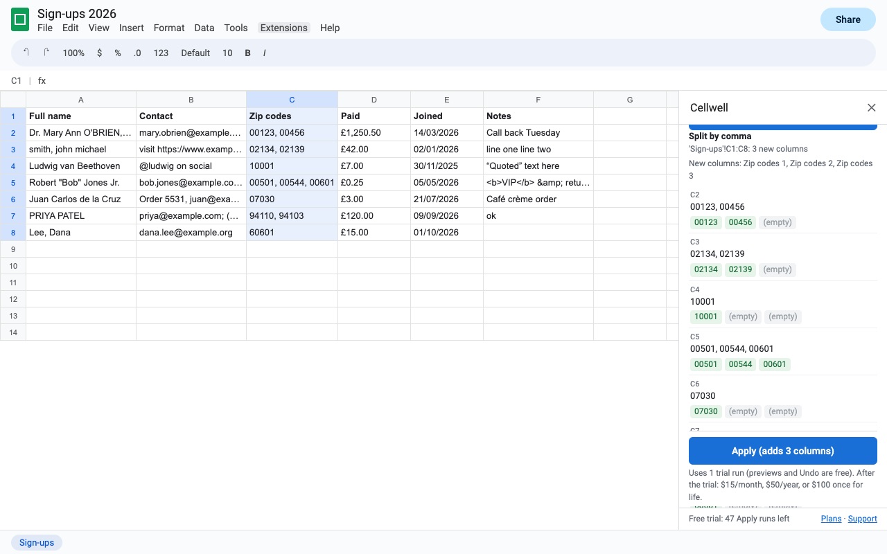This screenshot has width=887, height=554.
Task: Open the Tools menu
Action: click(236, 28)
